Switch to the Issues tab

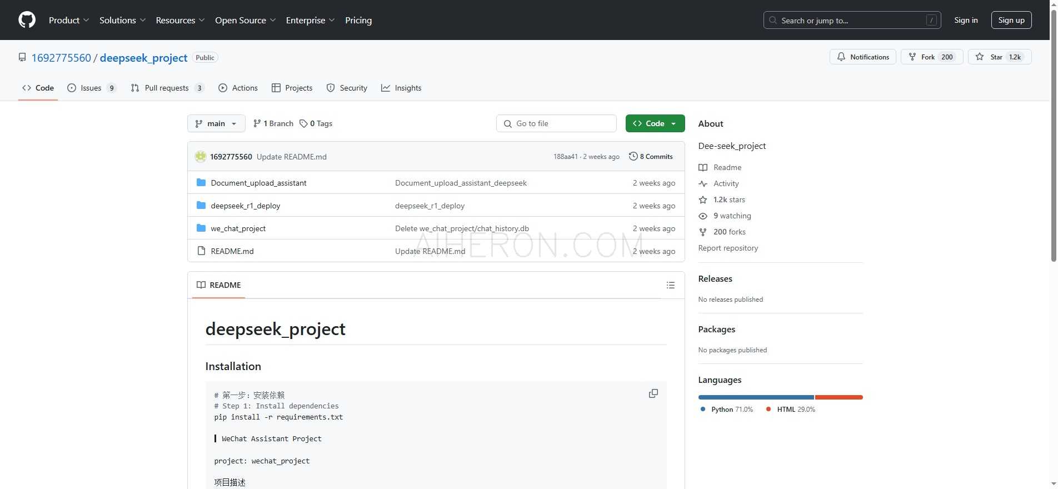[91, 88]
